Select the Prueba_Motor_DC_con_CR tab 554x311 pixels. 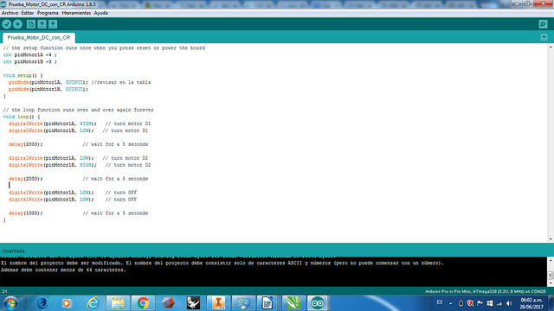coord(39,37)
